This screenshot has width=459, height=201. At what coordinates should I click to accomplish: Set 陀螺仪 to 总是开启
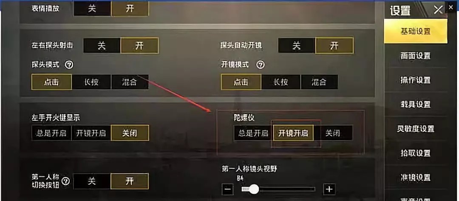[253, 133]
